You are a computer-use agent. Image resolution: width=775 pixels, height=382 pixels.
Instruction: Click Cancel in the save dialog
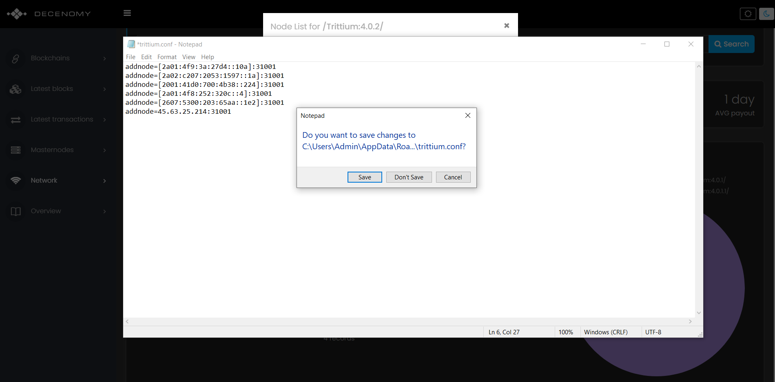[x=453, y=177]
